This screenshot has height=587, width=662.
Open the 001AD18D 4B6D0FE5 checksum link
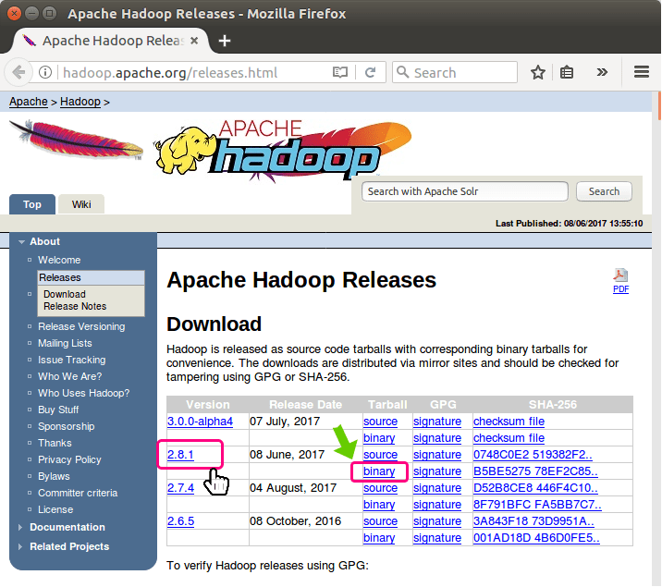coord(536,538)
